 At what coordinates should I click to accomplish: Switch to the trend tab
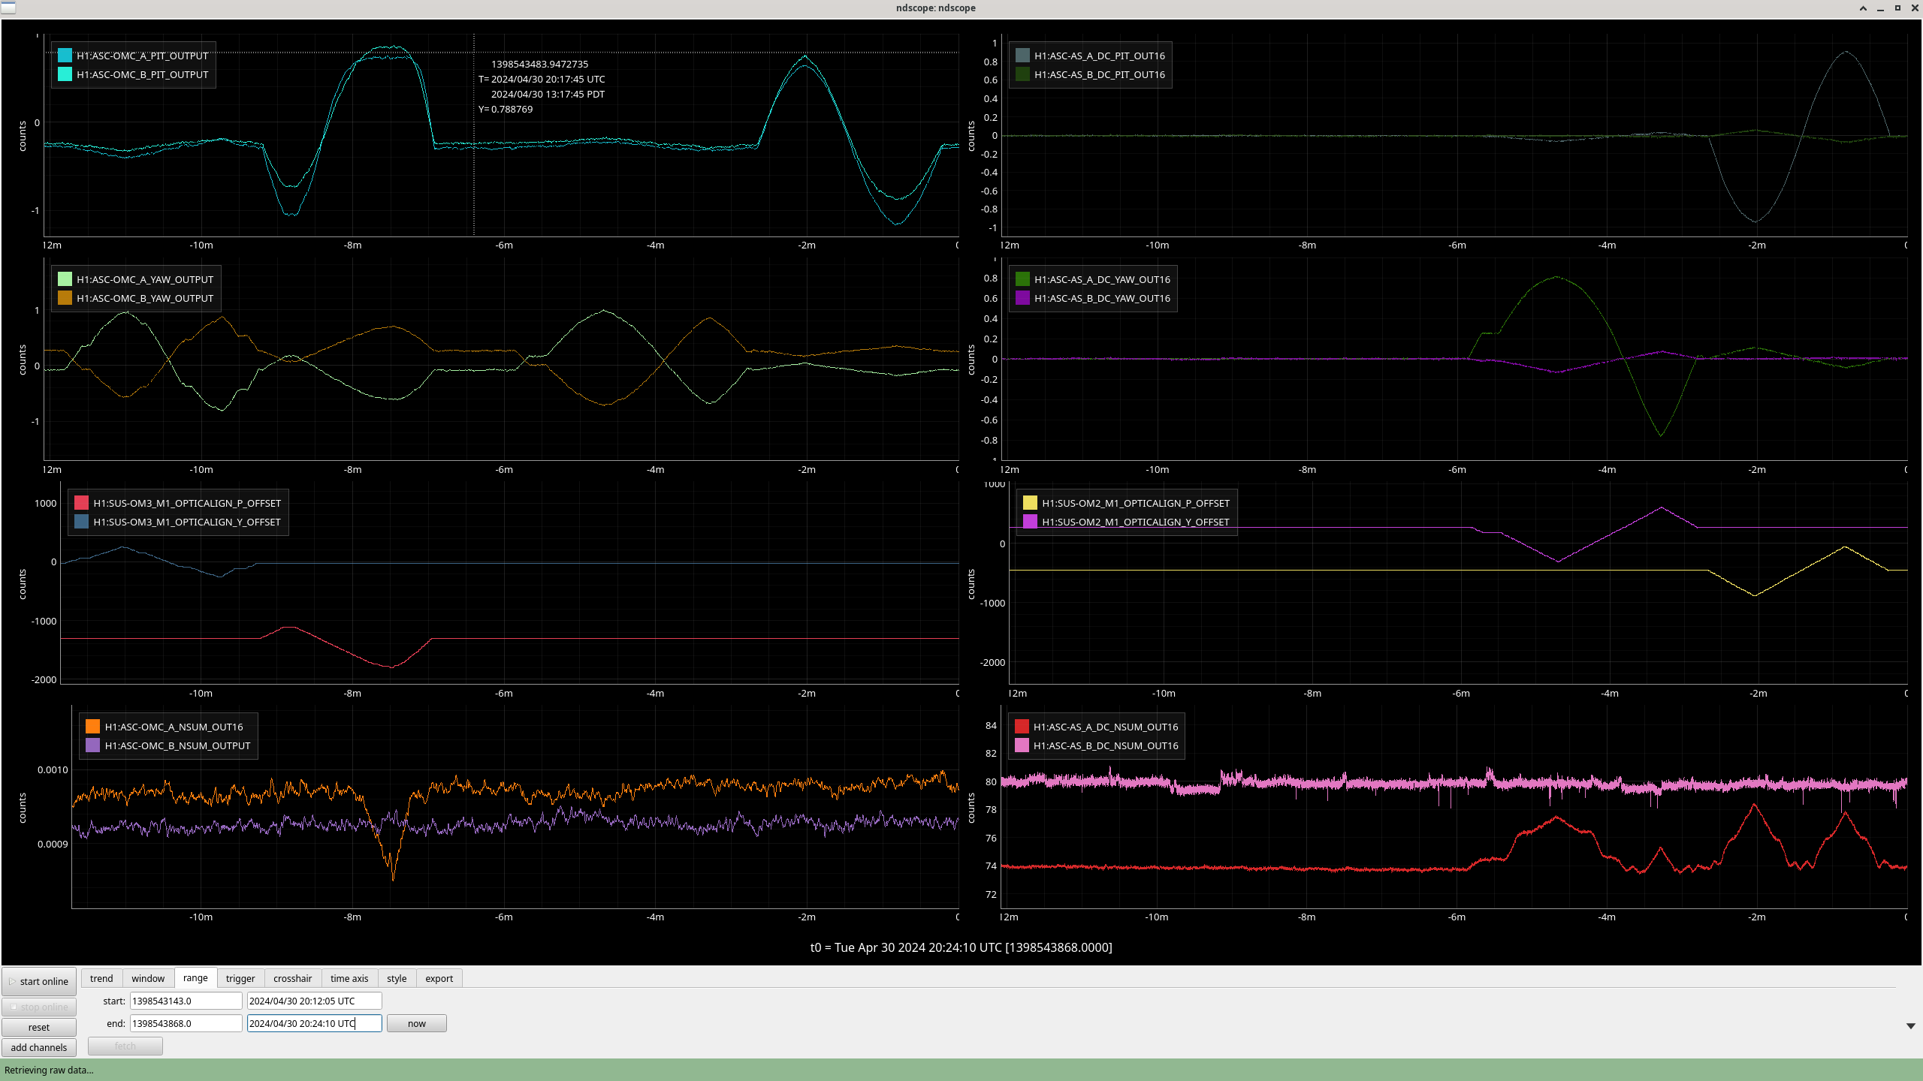[101, 978]
